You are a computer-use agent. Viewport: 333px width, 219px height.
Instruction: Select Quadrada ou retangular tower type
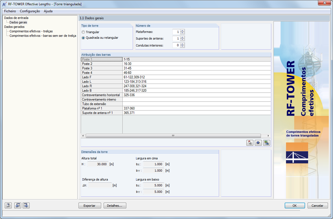[x=83, y=38]
